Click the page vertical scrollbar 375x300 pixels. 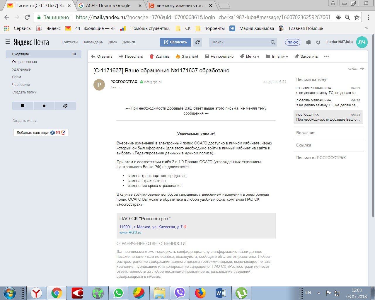(373, 126)
